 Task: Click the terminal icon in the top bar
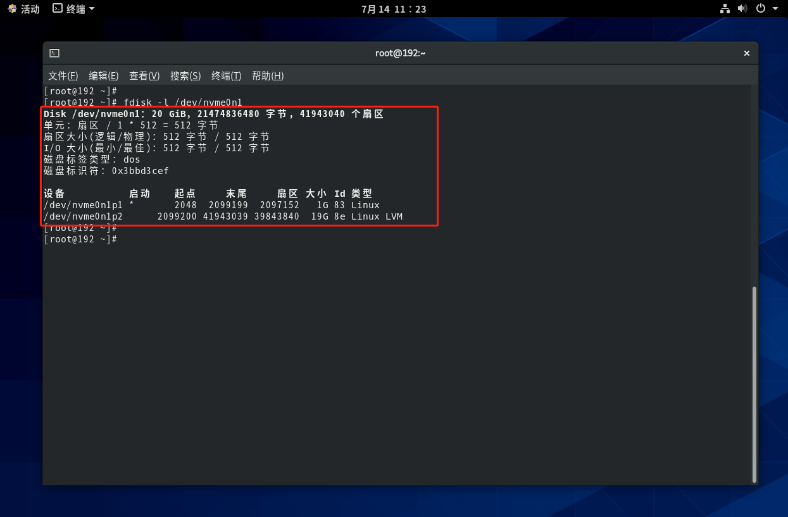click(58, 9)
